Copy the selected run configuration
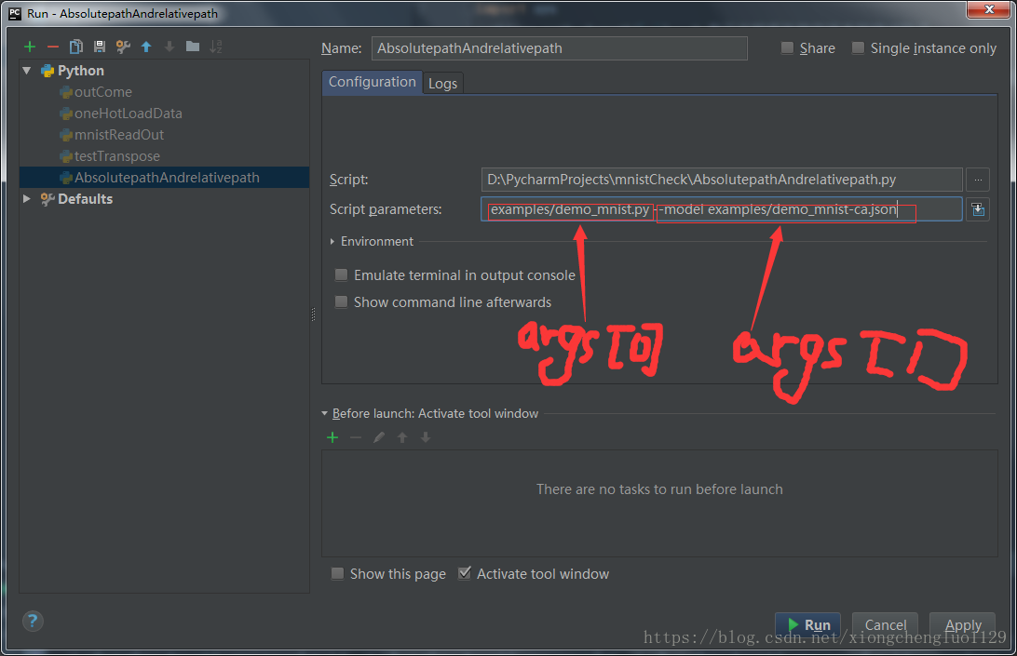The height and width of the screenshot is (656, 1017). coord(75,47)
